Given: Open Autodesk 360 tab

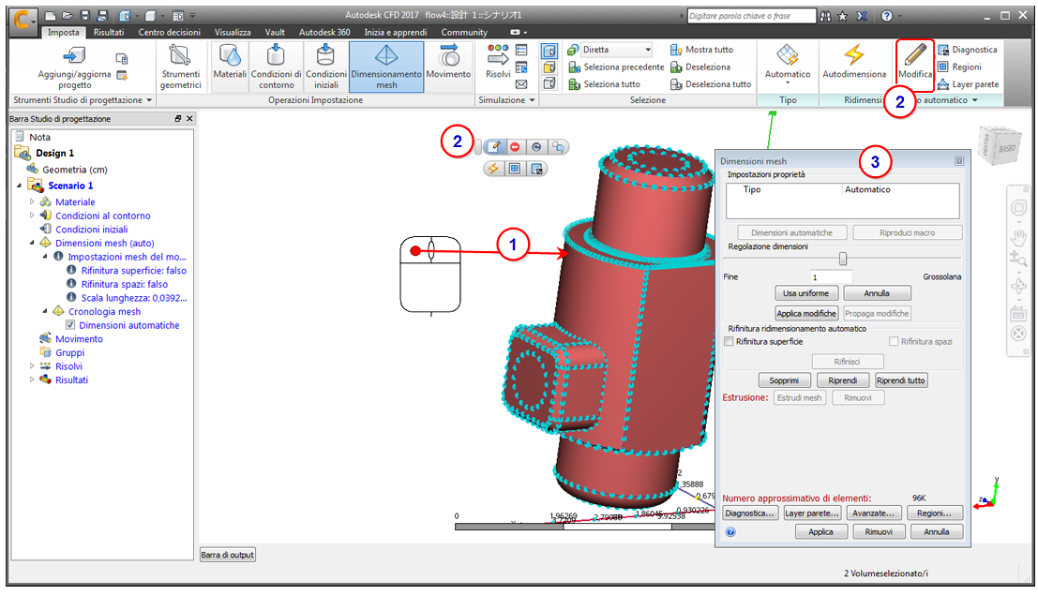Looking at the screenshot, I should [x=324, y=33].
